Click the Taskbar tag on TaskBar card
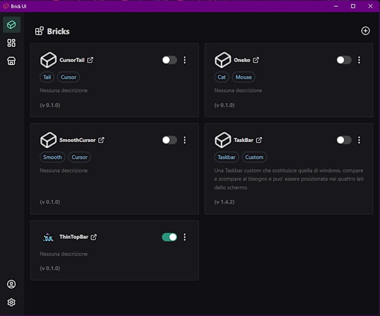The image size is (380, 316). coord(226,157)
